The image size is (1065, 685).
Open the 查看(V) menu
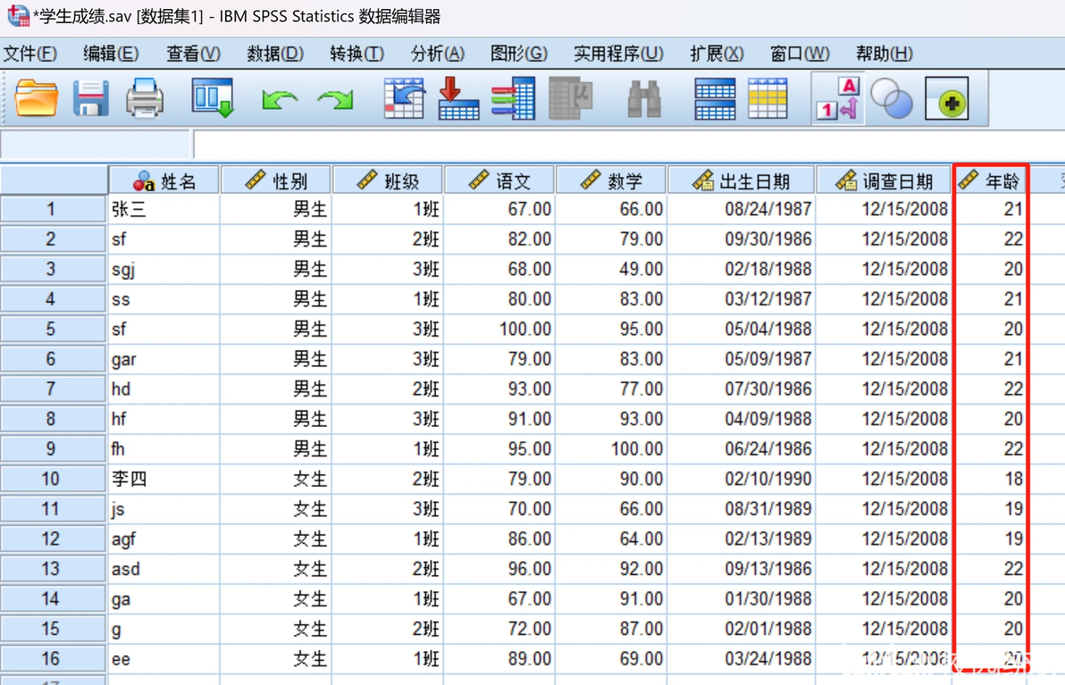pyautogui.click(x=194, y=53)
